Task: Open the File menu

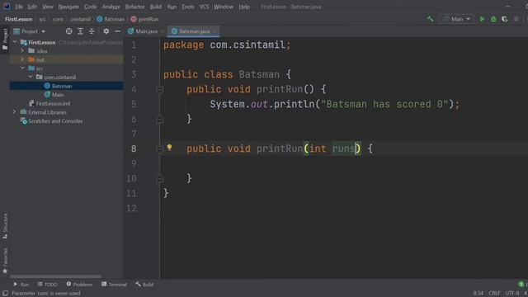Action: pos(19,7)
